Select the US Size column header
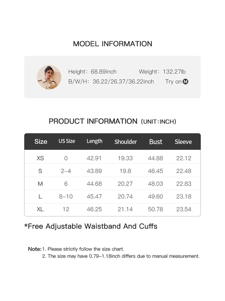The image size is (225, 301). [x=67, y=141]
